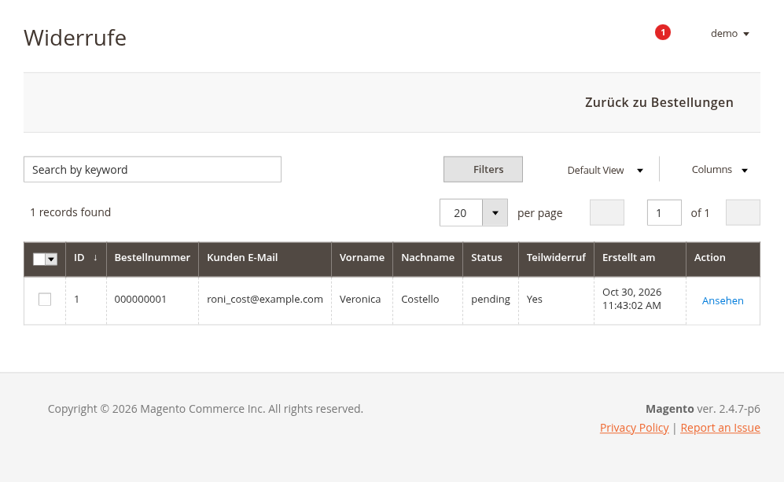Screen dimensions: 784x482
Task: Open the mass-select options arrow in header
Action: [x=51, y=259]
